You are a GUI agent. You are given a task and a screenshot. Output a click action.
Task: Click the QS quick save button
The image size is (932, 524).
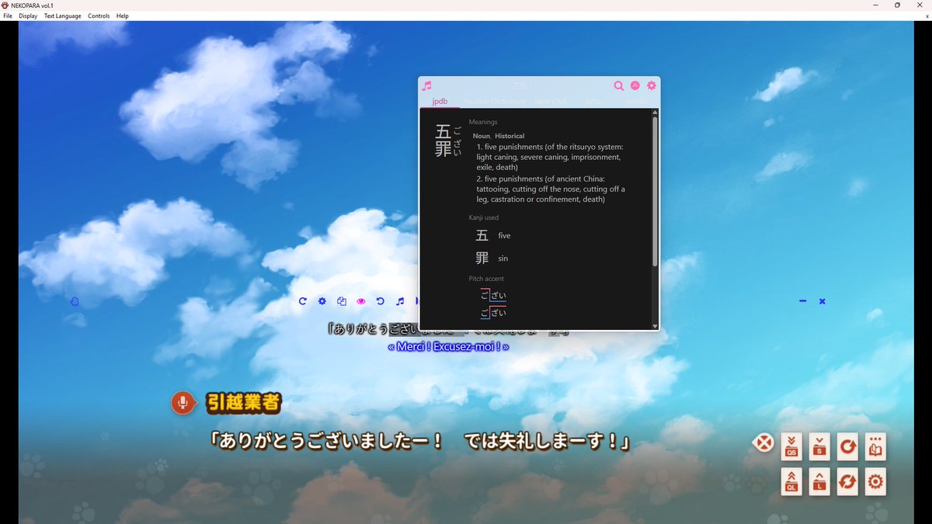pos(791,446)
